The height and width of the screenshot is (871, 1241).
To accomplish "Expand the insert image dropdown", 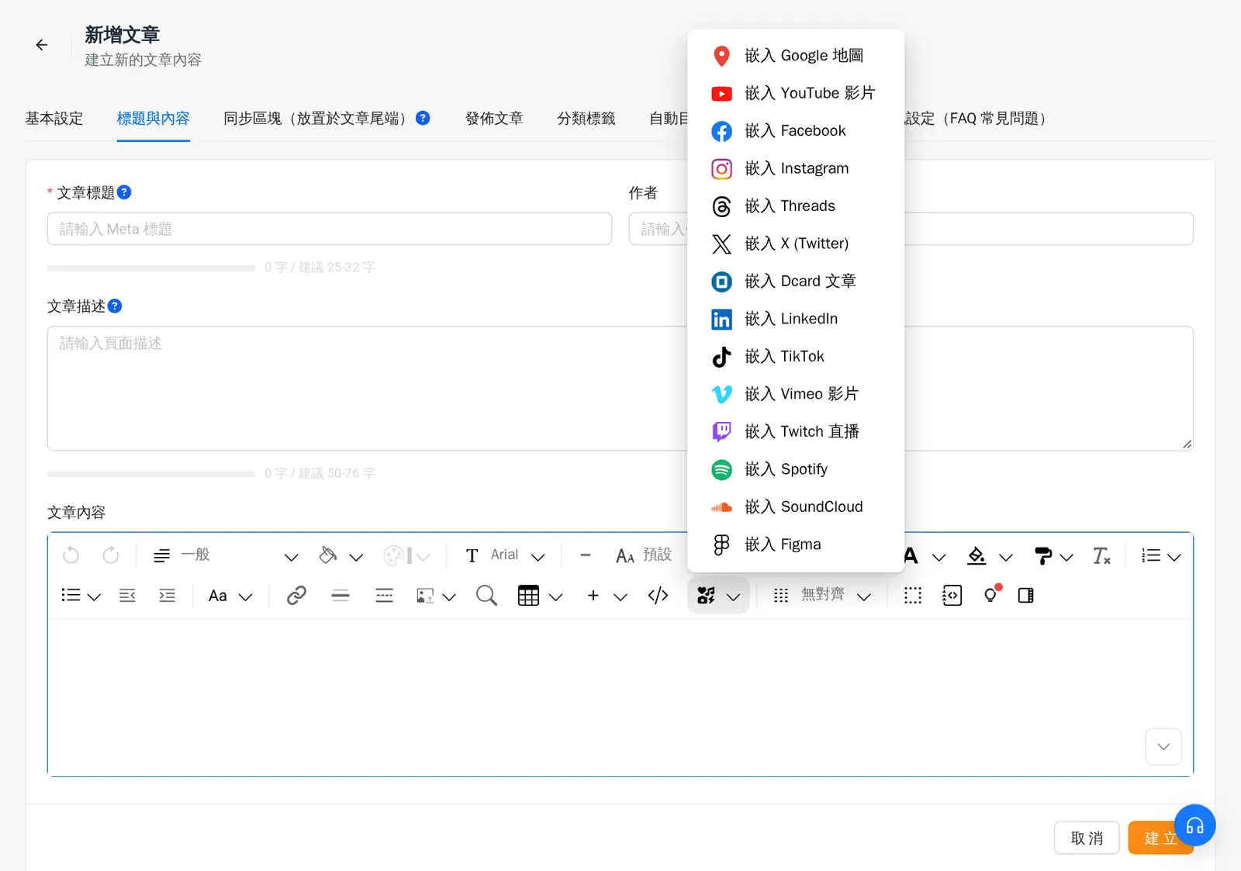I will coord(448,596).
